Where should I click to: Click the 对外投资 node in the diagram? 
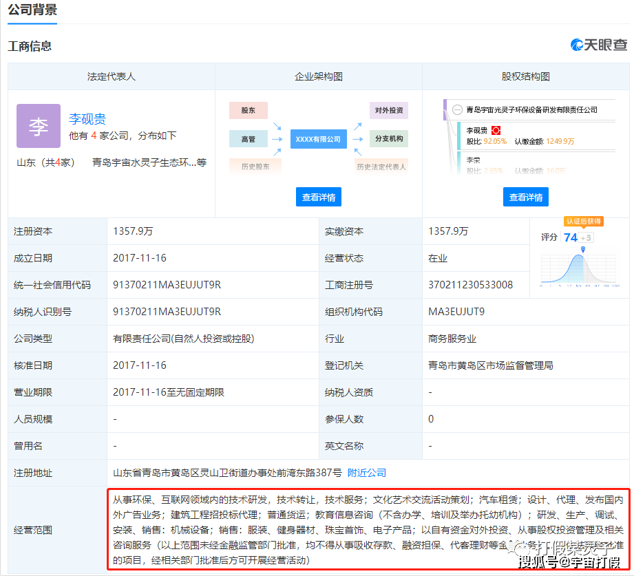pos(388,110)
